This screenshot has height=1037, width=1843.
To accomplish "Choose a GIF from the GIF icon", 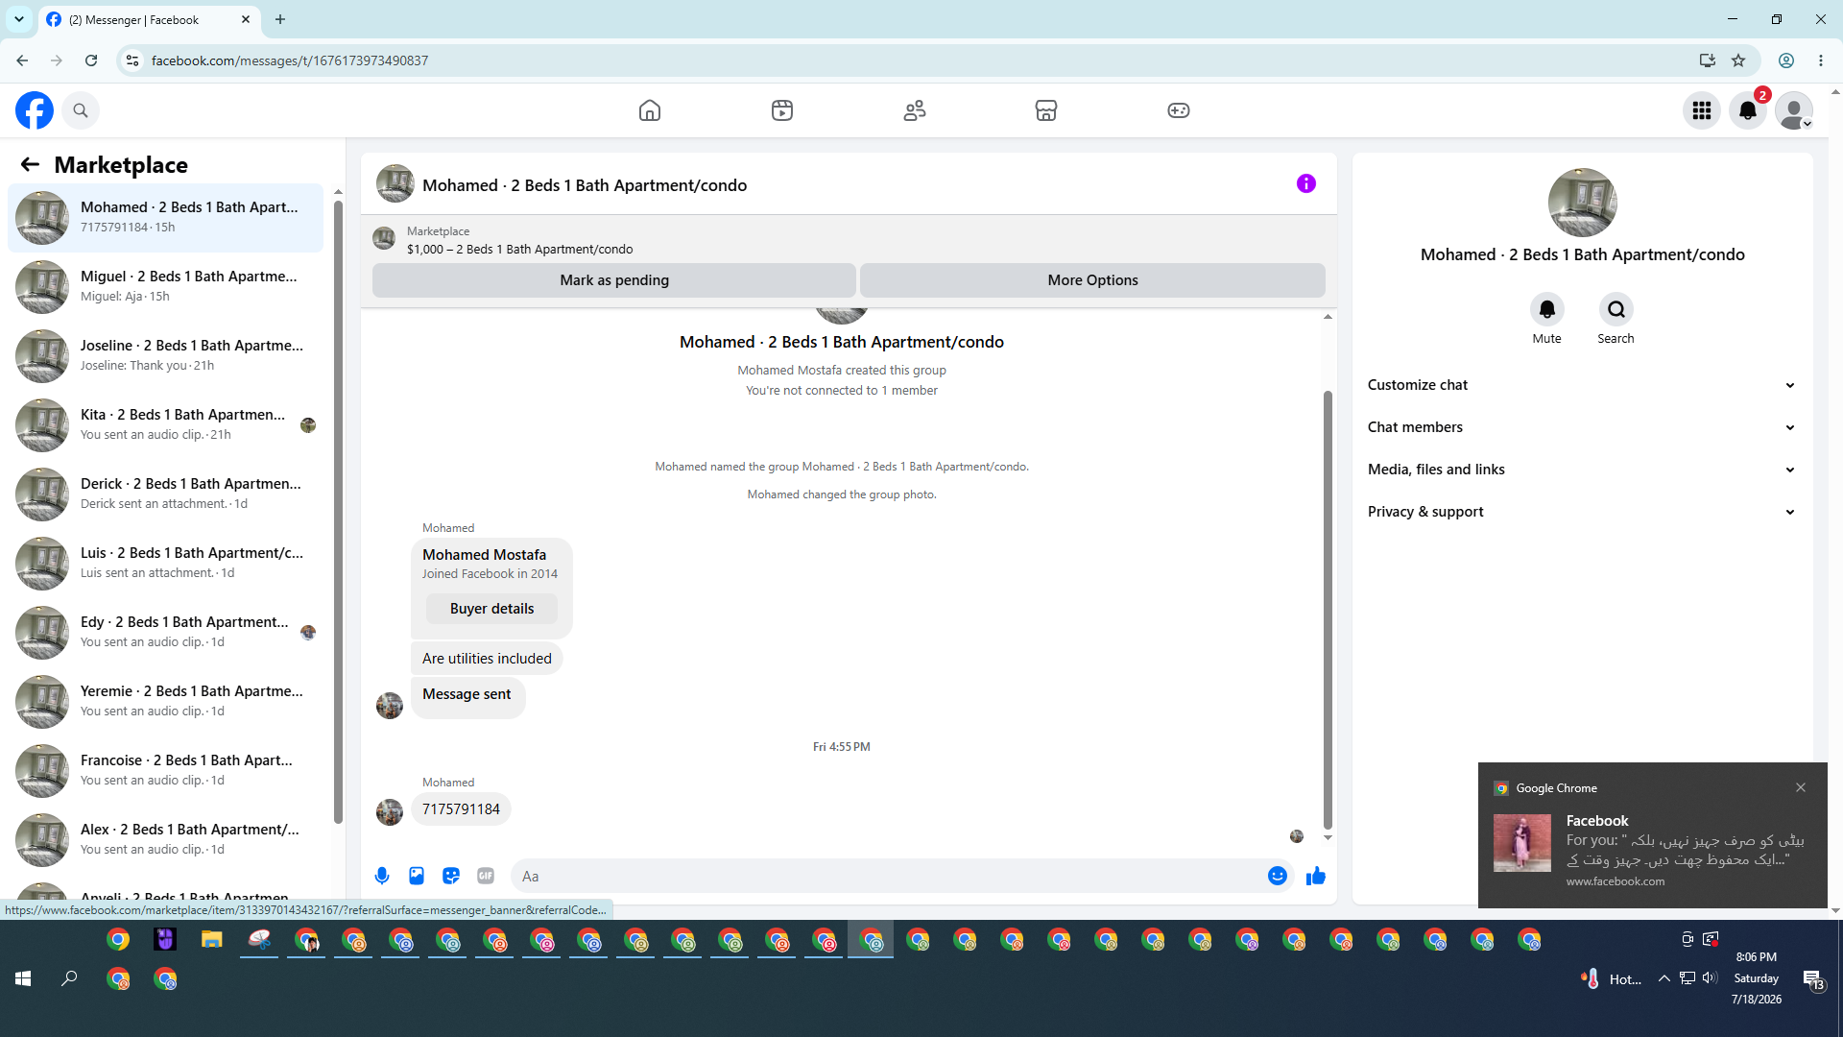I will tap(486, 876).
